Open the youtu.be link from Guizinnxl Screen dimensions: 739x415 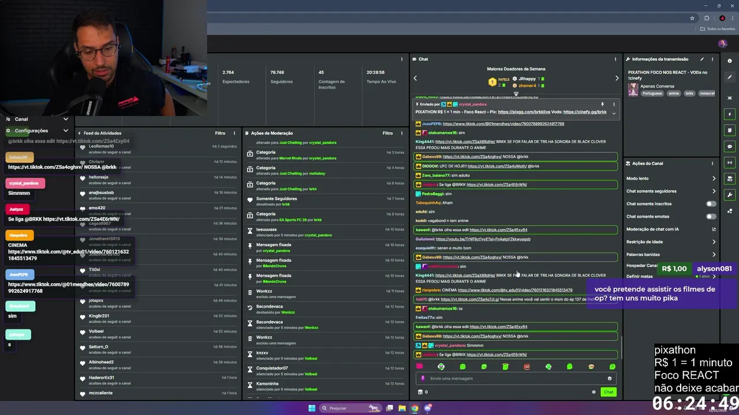tap(483, 239)
